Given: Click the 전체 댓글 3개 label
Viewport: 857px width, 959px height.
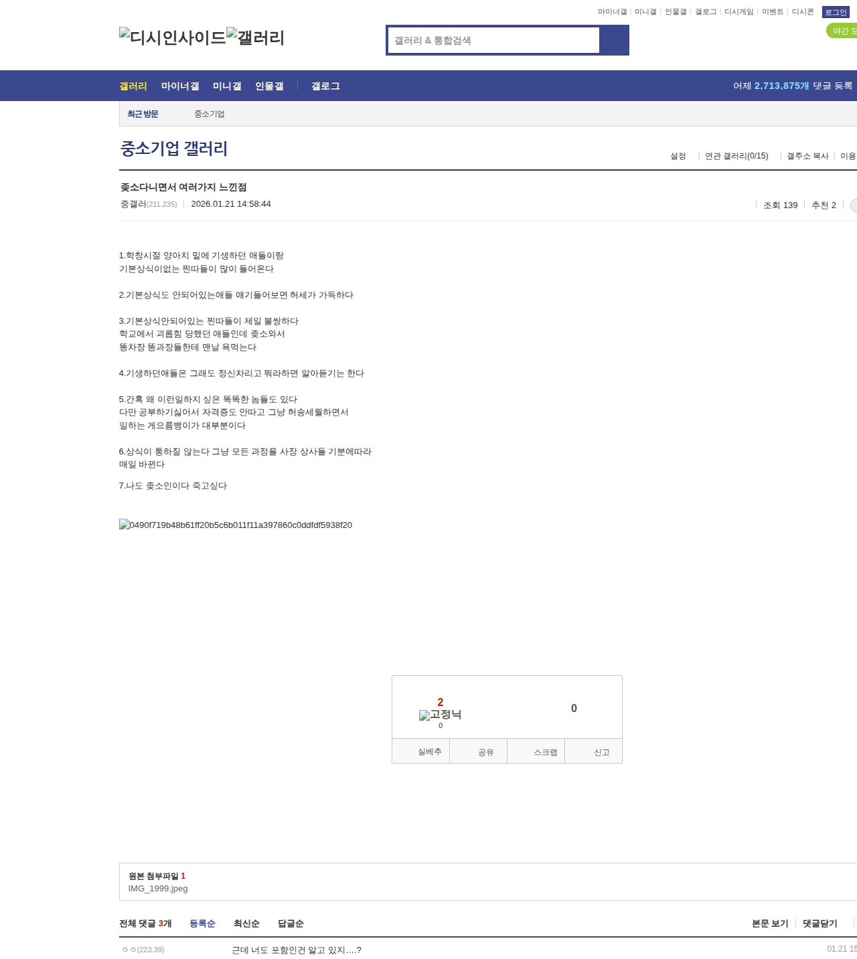Looking at the screenshot, I should (145, 924).
